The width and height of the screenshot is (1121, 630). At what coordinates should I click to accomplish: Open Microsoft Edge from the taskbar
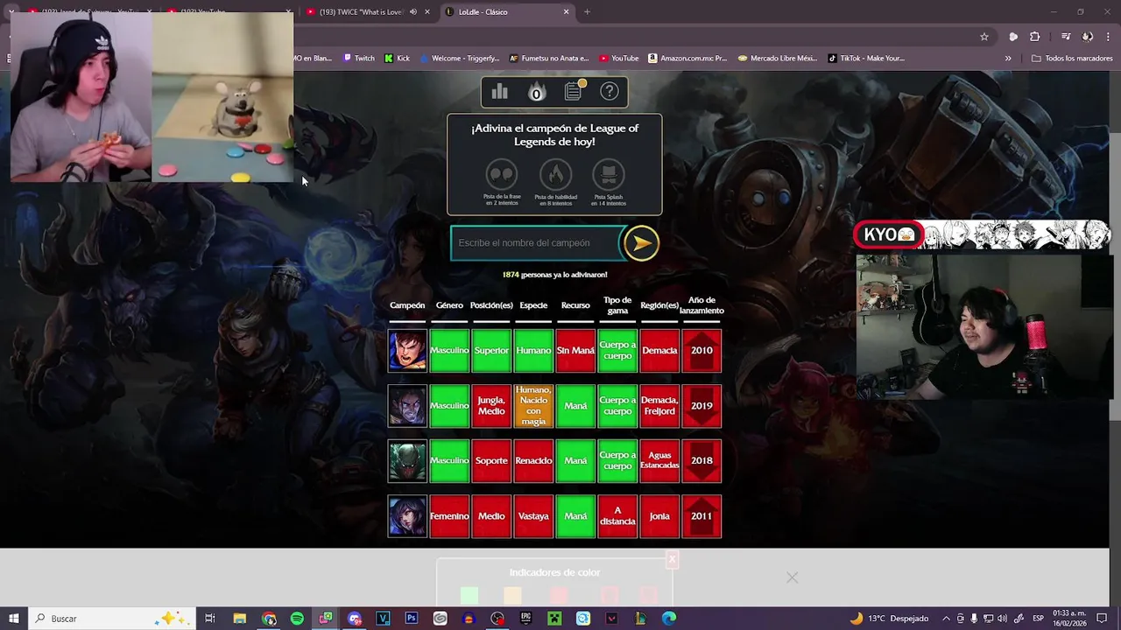click(x=669, y=619)
